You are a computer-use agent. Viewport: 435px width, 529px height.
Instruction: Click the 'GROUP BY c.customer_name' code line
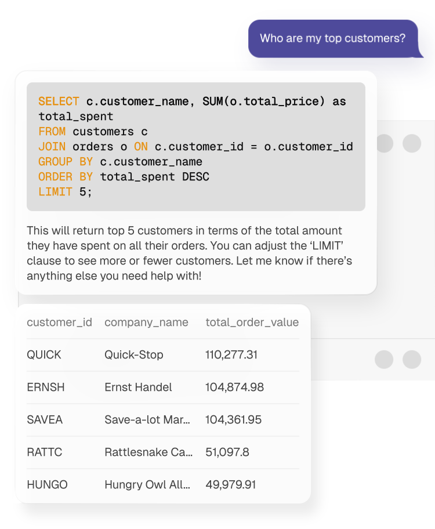click(x=120, y=161)
